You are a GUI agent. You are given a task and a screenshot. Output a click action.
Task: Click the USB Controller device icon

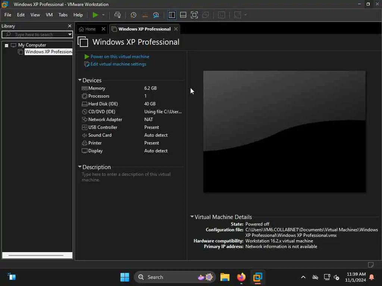85,127
